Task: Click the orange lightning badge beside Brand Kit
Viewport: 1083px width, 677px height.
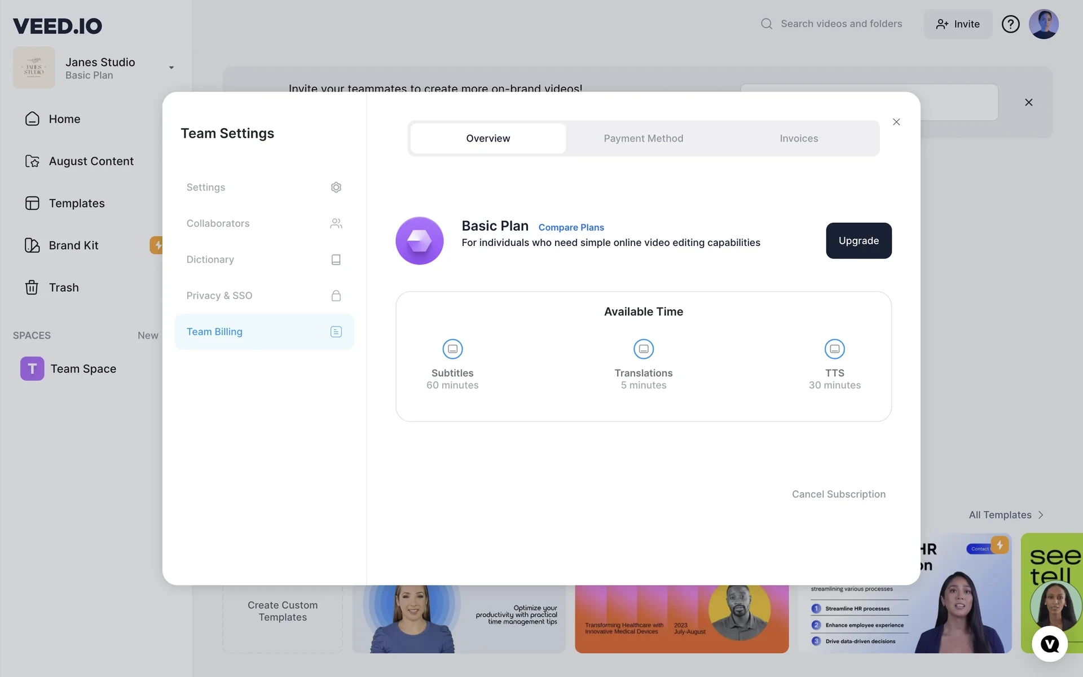Action: coord(156,245)
